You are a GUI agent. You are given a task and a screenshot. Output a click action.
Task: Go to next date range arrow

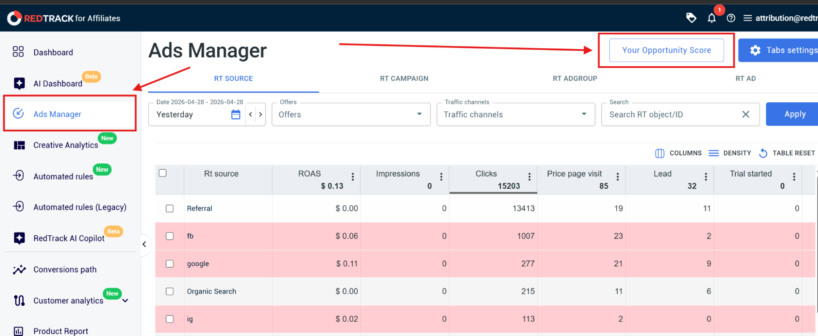[260, 115]
